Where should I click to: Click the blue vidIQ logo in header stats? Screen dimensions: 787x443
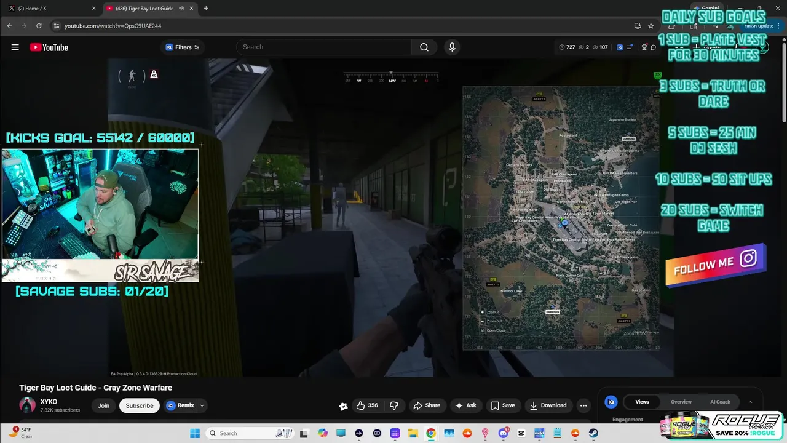coord(620,47)
